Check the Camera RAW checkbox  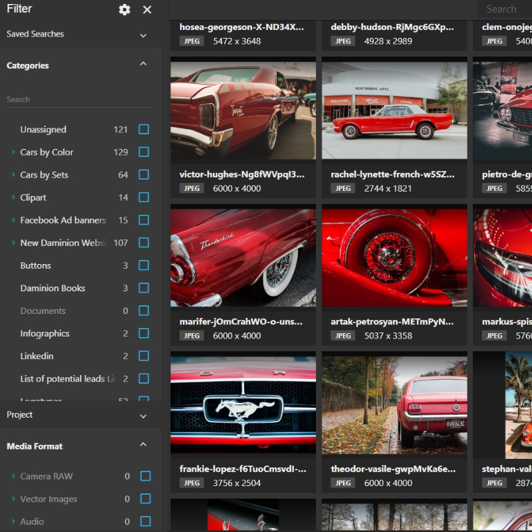[x=144, y=476]
